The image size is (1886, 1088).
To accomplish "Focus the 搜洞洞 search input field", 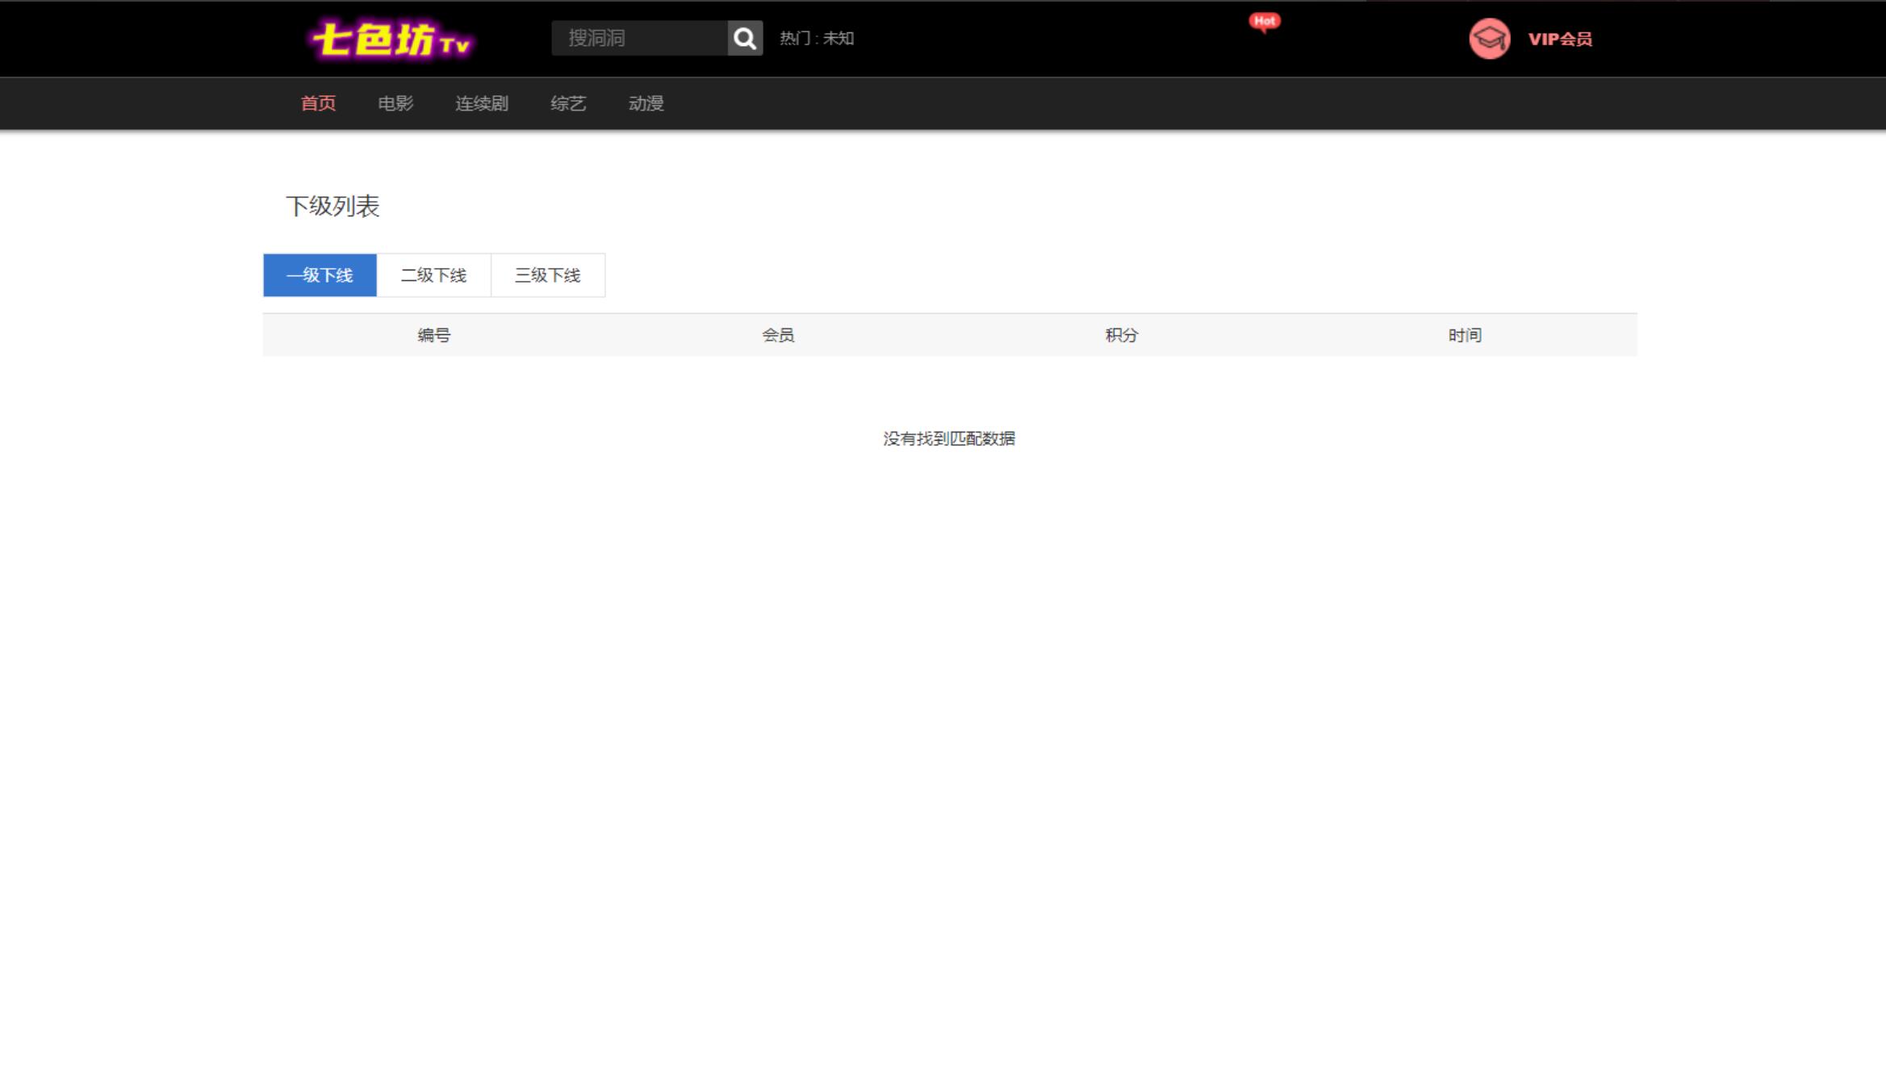I will point(639,38).
